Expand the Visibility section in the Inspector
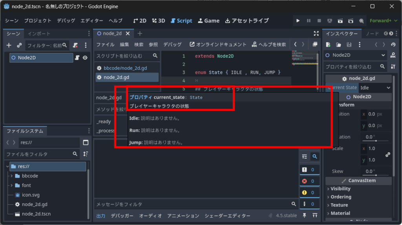The width and height of the screenshot is (402, 225). pos(340,189)
